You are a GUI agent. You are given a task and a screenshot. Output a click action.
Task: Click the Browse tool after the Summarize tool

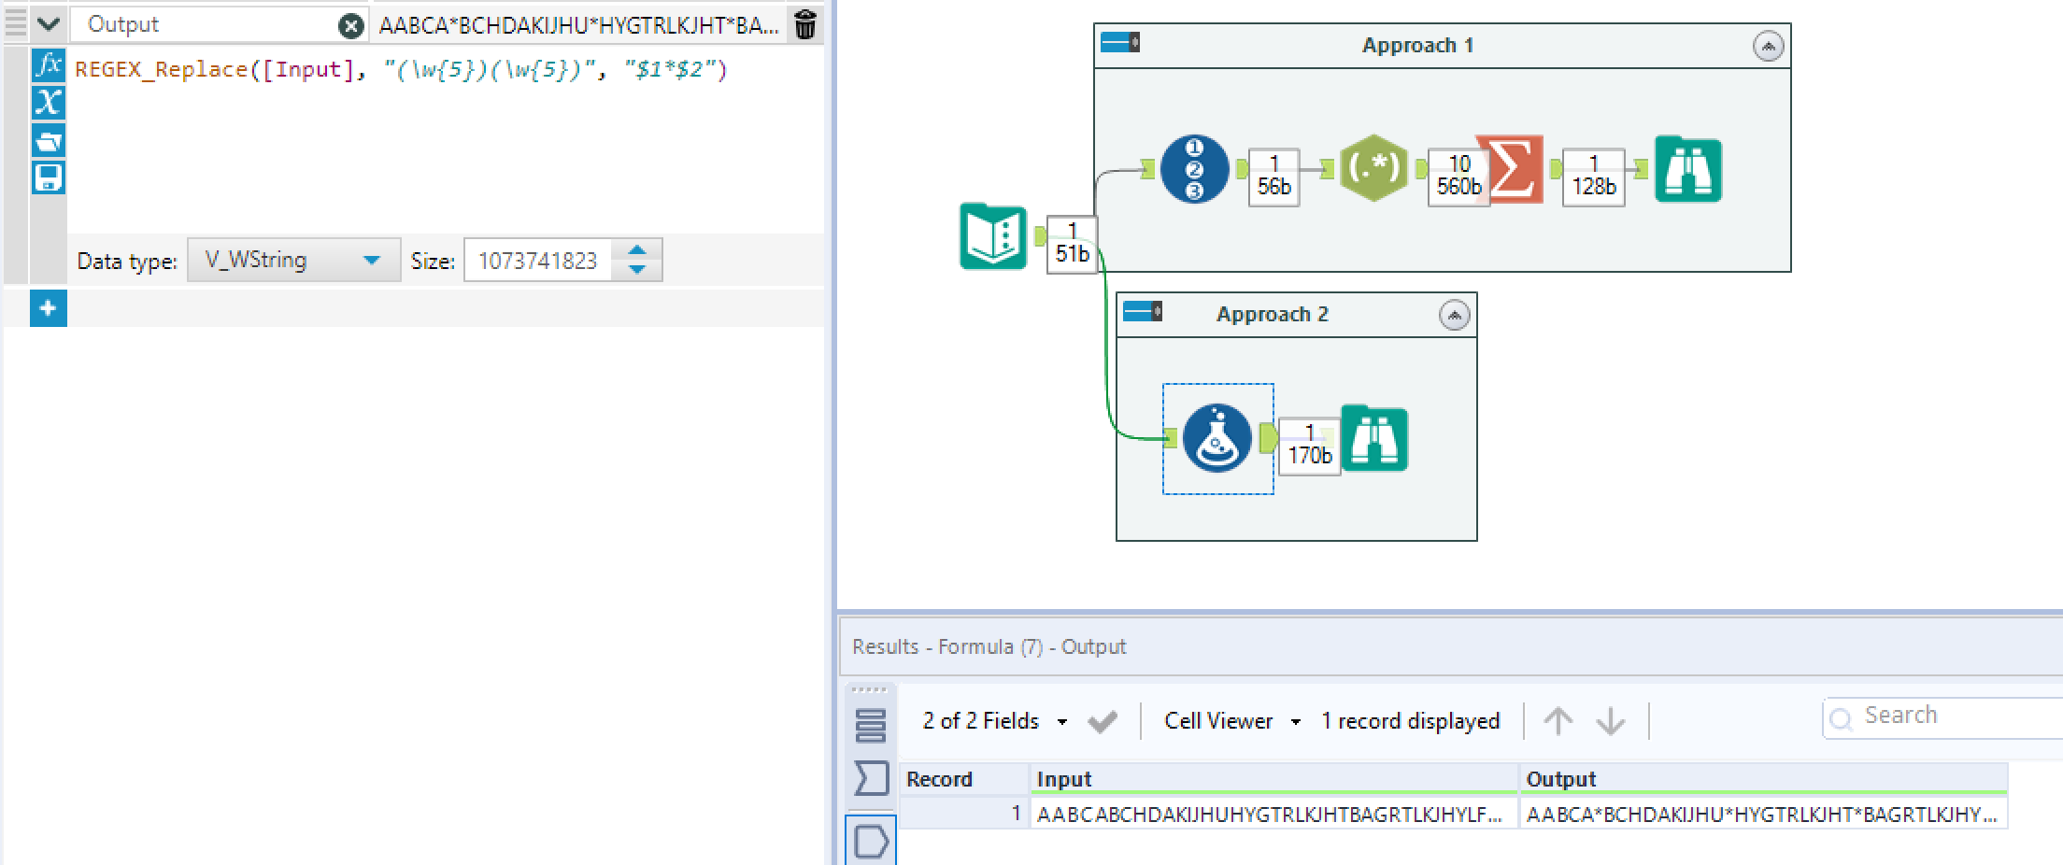tap(1689, 170)
